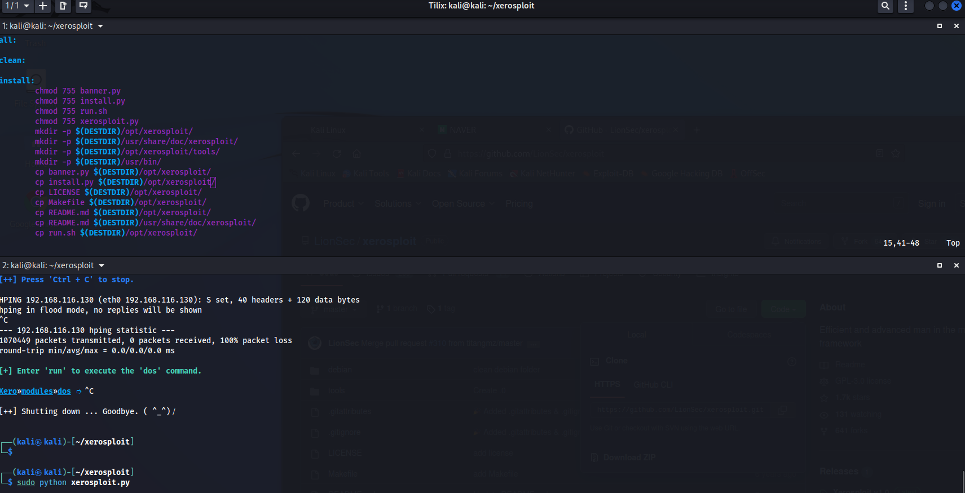
Task: Click the 'round-trip min/avg/max' line
Action: point(87,350)
